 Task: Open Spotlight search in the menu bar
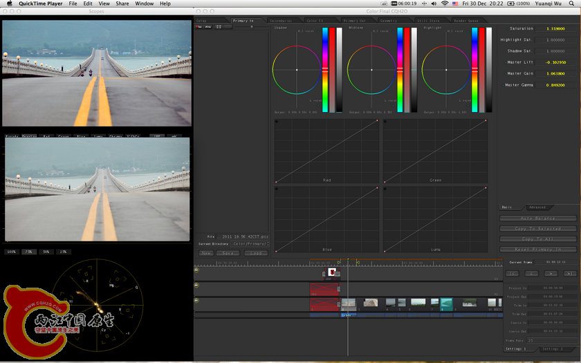click(572, 3)
